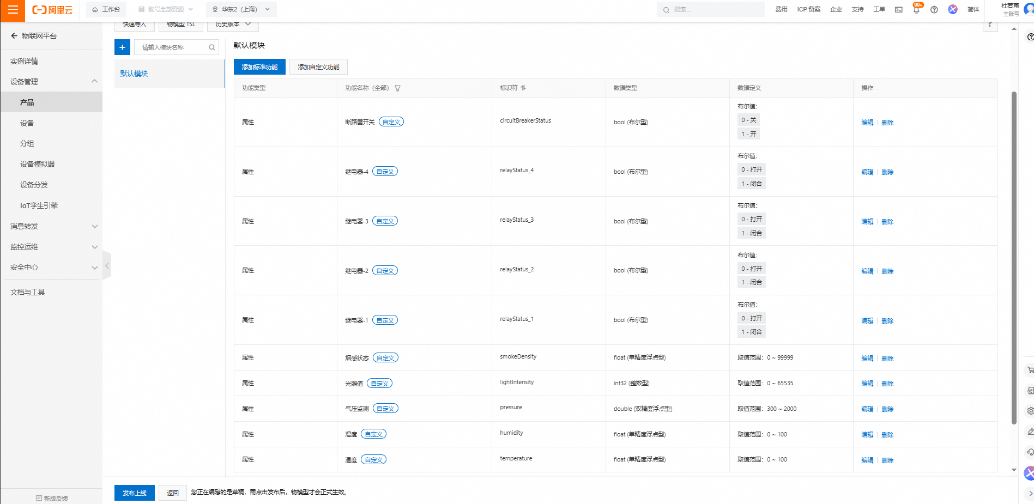Select 设备 in the sidebar
1034x504 pixels.
click(x=27, y=123)
